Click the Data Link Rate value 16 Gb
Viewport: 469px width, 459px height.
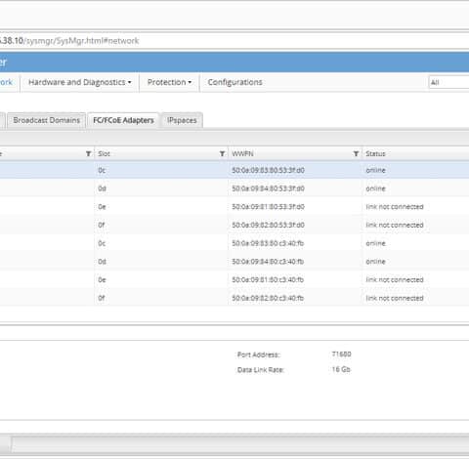pos(341,369)
